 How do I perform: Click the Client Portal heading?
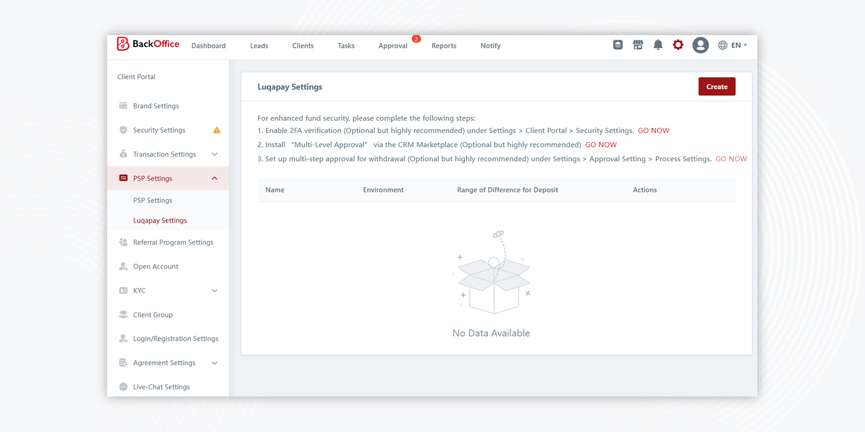136,77
